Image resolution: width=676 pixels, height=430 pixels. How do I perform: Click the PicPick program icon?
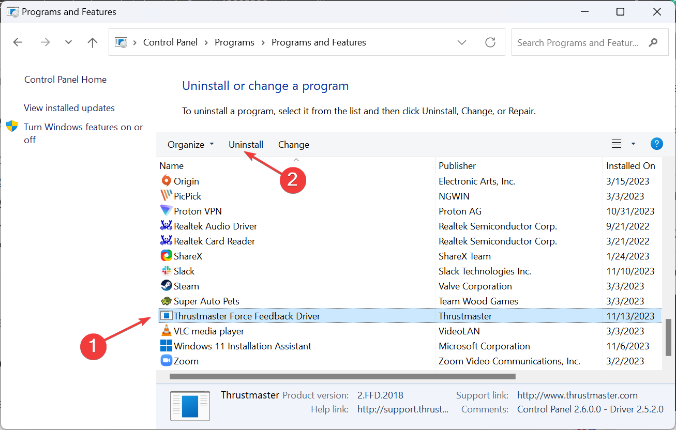tap(166, 196)
